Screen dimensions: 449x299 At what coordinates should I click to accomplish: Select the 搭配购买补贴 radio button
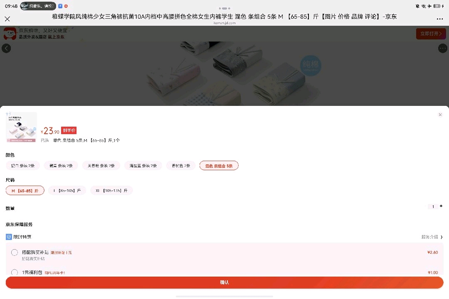pos(14,252)
